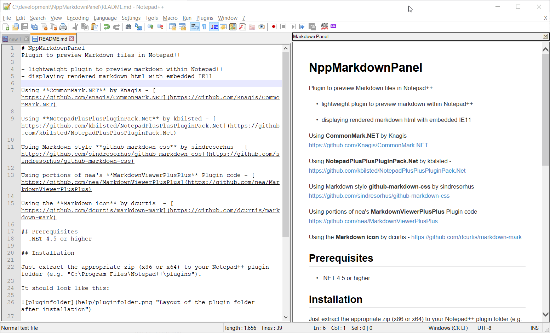Toggle indent guides in the toolbar

pos(214,27)
